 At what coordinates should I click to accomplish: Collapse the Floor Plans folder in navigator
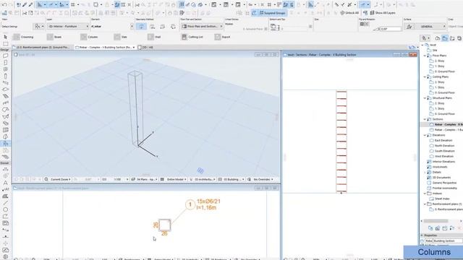point(425,56)
